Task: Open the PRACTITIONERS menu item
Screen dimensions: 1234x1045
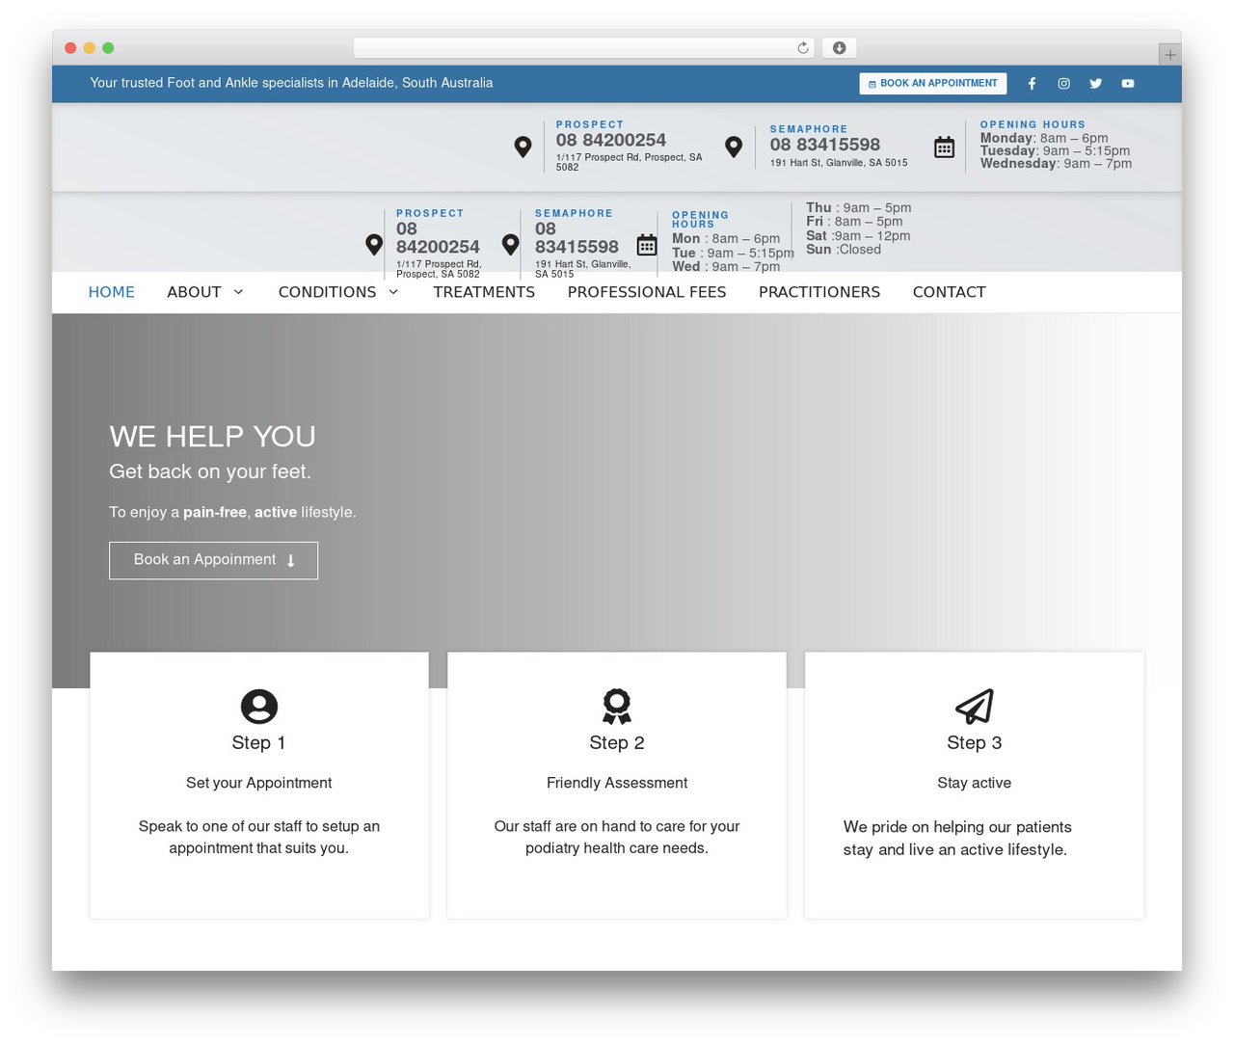Action: 819,292
